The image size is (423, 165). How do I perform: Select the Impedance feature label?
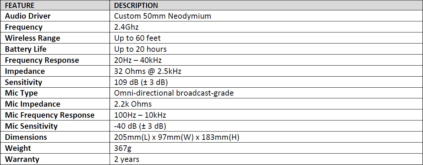point(25,71)
